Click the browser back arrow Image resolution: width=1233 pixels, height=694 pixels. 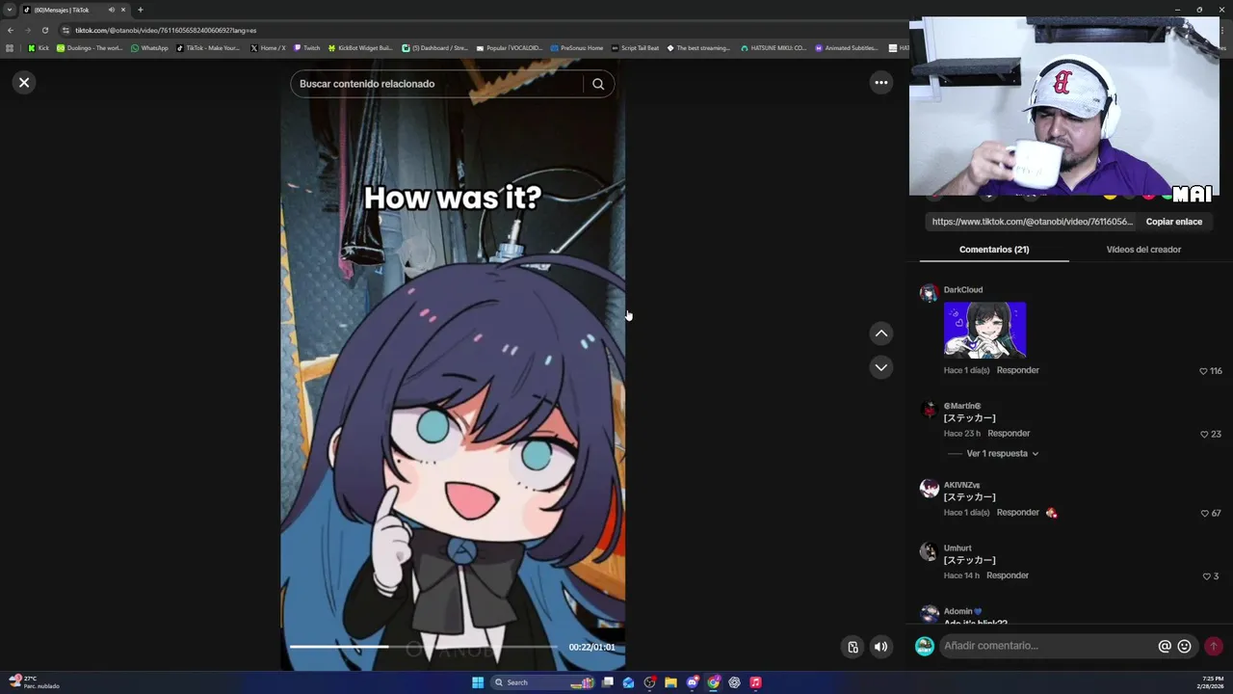click(10, 30)
